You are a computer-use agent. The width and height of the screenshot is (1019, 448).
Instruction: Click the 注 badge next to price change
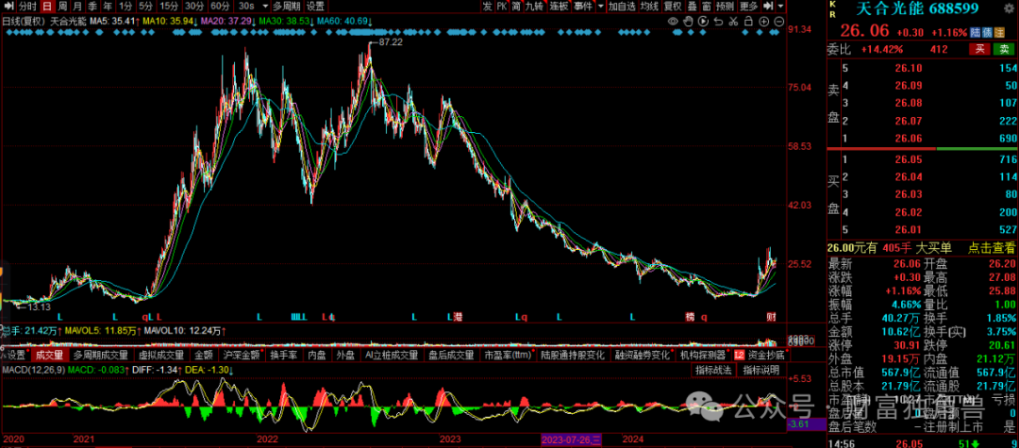999,32
